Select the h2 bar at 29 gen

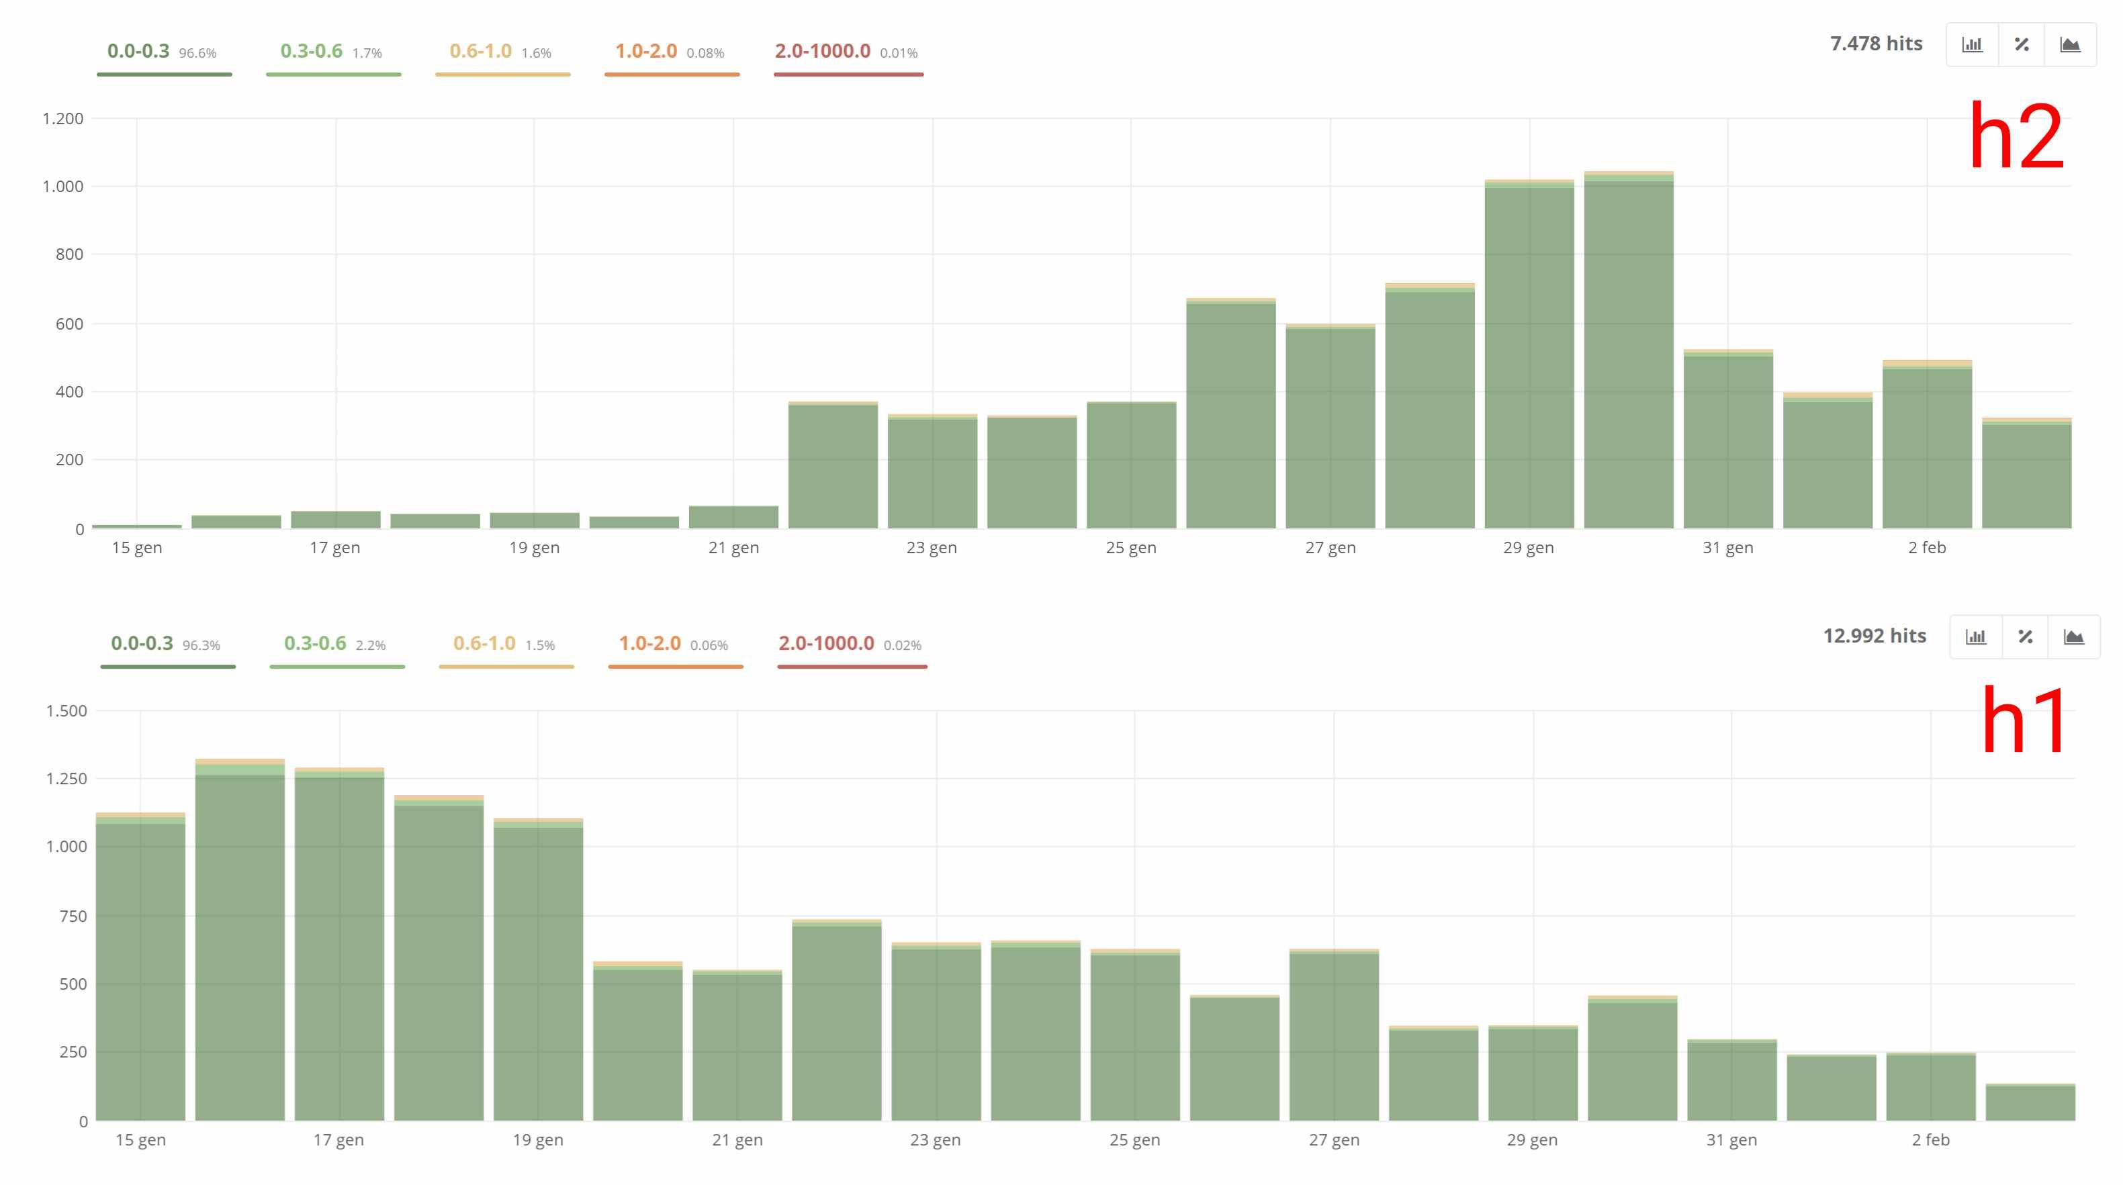[x=1529, y=354]
